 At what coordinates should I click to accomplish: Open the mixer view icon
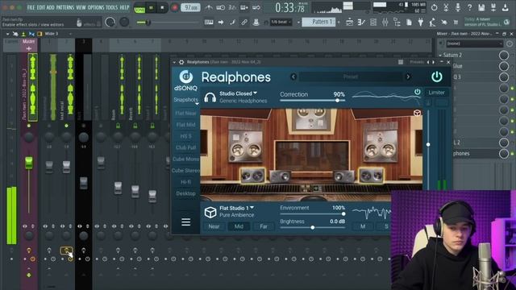385,22
